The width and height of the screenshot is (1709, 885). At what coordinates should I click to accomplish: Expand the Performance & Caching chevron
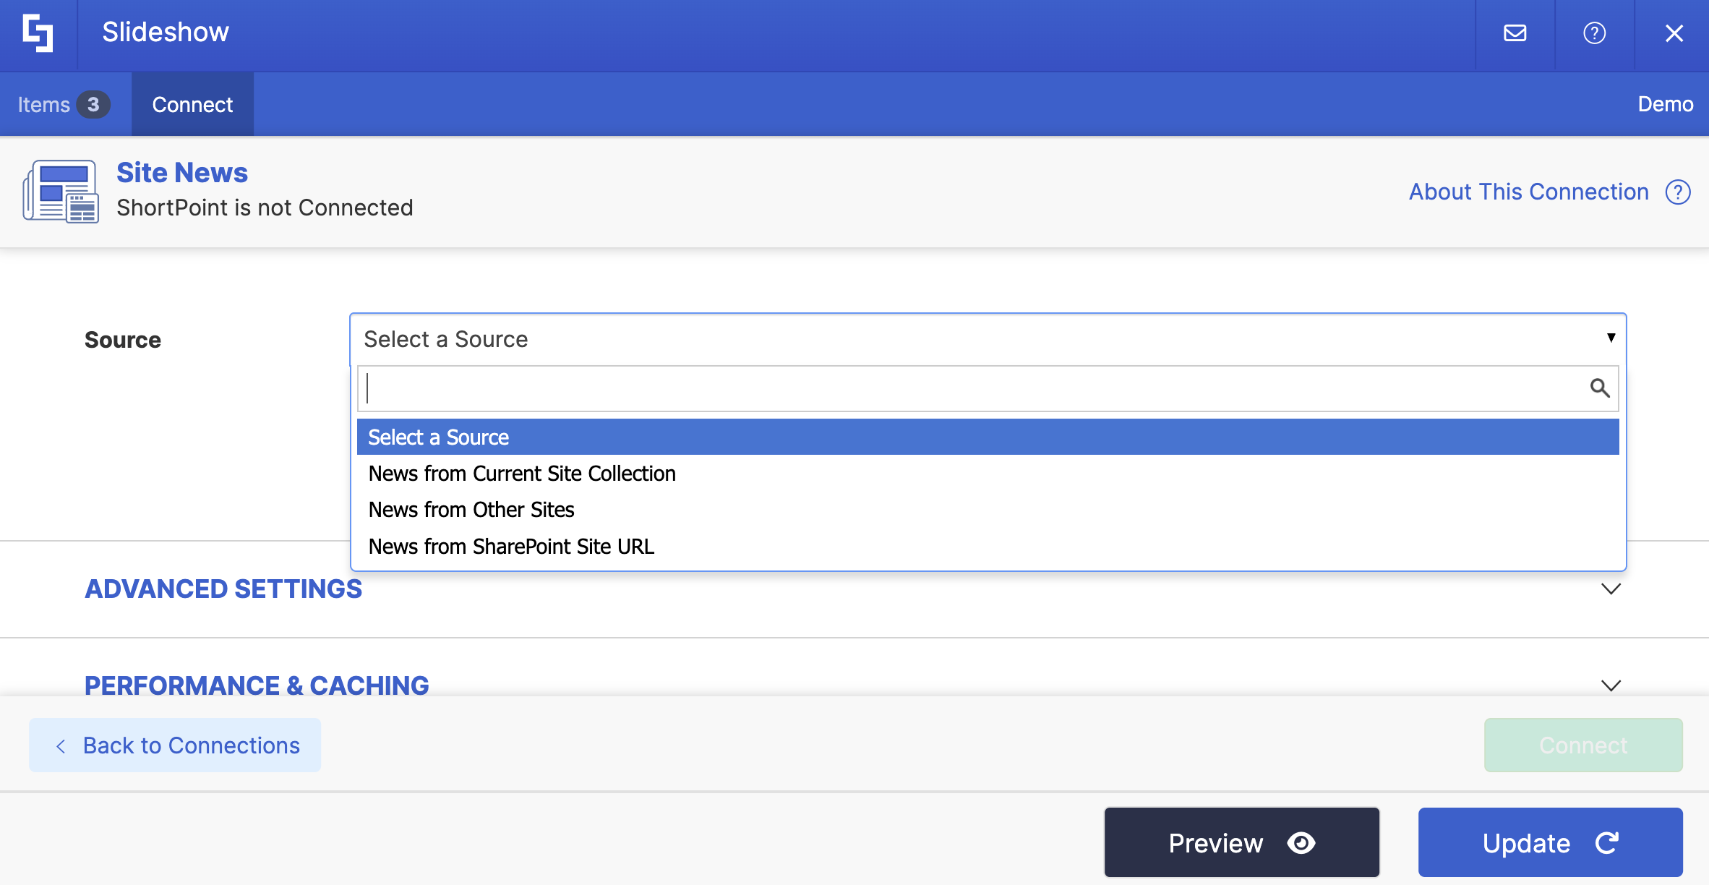coord(1611,685)
